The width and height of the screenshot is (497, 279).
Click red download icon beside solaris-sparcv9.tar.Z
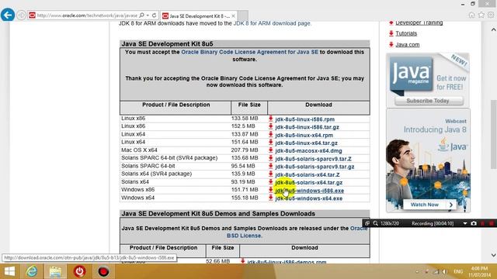click(271, 158)
